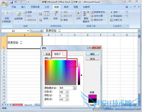Click the Blue value spinner
This screenshot has width=142, height=112.
tap(67, 100)
